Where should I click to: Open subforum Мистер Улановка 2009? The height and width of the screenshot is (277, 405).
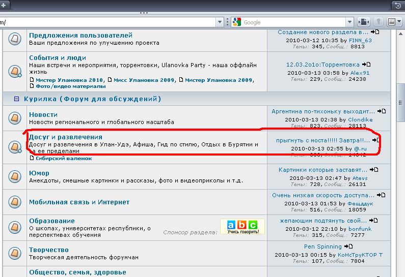tap(219, 80)
